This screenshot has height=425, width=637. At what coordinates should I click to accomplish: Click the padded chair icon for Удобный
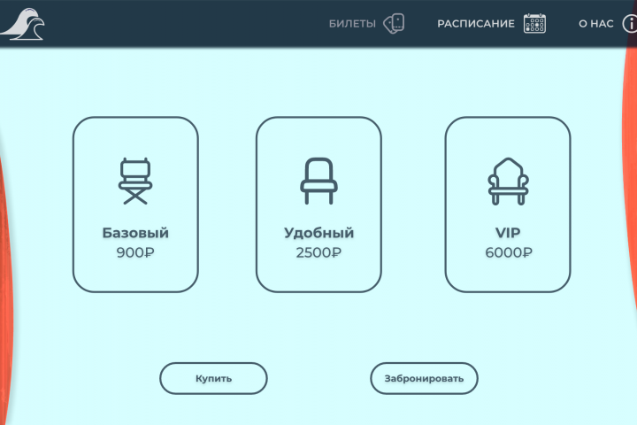coord(318,181)
